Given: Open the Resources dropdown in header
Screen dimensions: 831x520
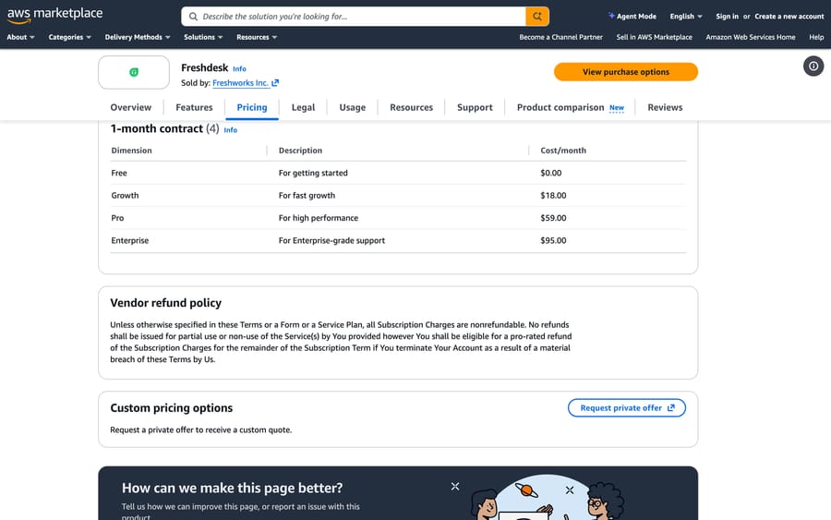Looking at the screenshot, I should click(257, 37).
